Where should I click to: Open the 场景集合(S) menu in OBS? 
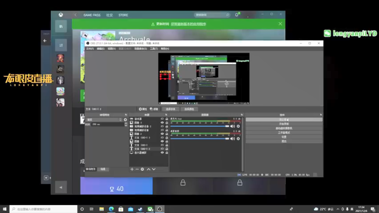tap(141, 49)
